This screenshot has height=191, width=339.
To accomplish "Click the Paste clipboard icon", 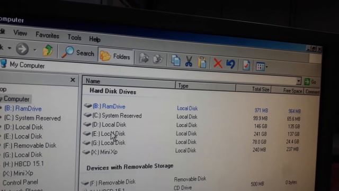I will pos(202,63).
